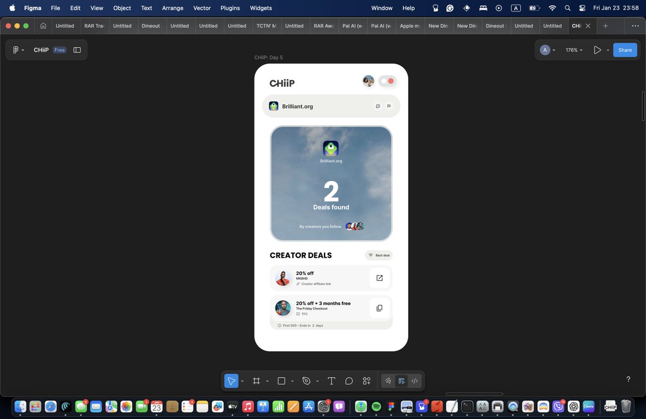Click the MKBHD creator avatar
This screenshot has width=646, height=419.
pos(283,278)
